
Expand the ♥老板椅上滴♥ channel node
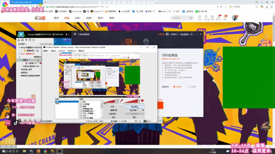point(19,69)
